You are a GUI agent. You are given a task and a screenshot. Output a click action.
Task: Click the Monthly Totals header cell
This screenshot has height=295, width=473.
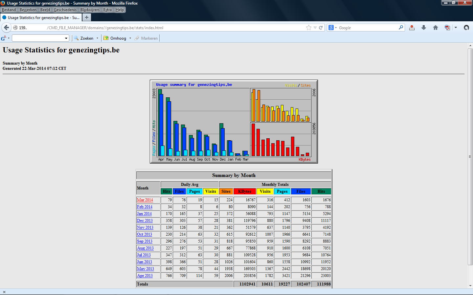(x=275, y=185)
